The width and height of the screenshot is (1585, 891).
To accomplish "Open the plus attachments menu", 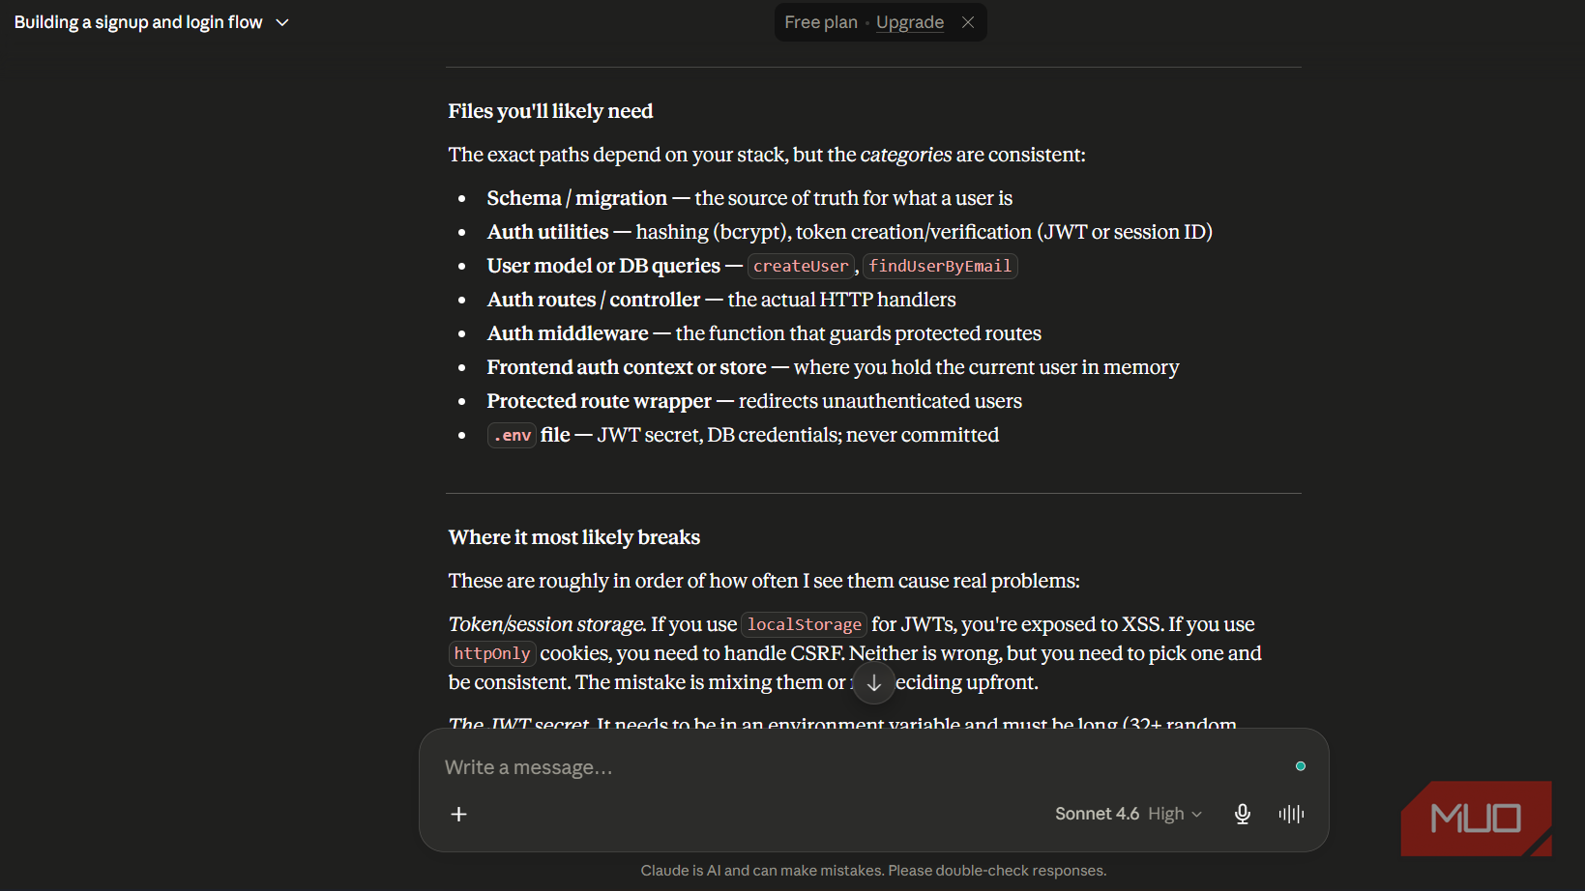I will pyautogui.click(x=459, y=814).
